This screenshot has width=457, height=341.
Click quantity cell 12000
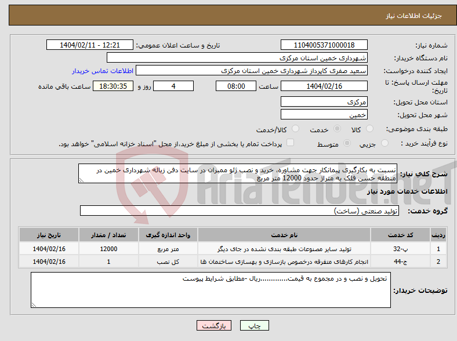click(108, 249)
